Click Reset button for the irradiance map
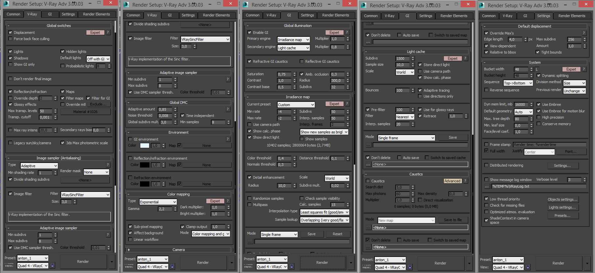The height and width of the screenshot is (273, 595). (x=337, y=234)
